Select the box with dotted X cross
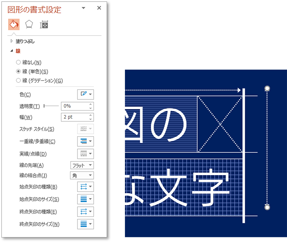 pyautogui.click(x=220, y=124)
